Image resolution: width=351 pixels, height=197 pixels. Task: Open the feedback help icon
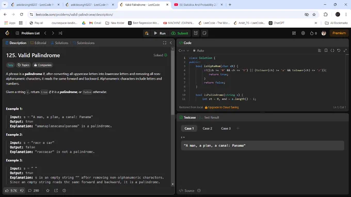point(64,190)
